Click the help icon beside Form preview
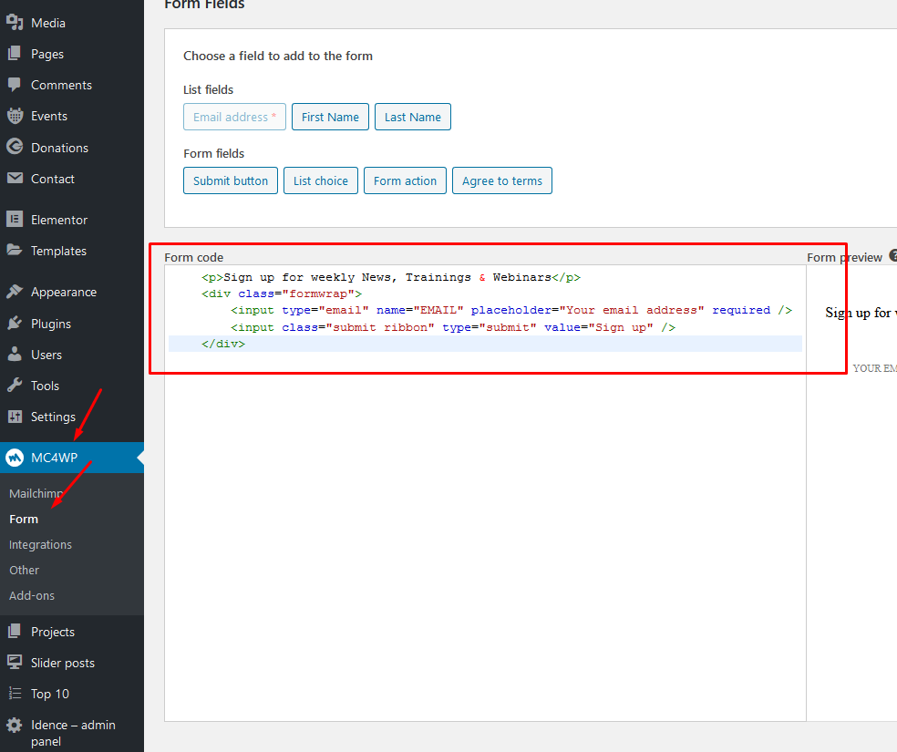This screenshot has height=752, width=897. tap(893, 257)
